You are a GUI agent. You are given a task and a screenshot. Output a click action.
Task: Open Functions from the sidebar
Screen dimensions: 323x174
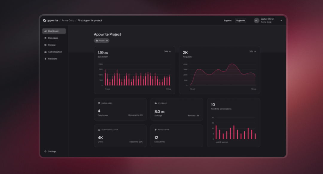click(x=54, y=59)
